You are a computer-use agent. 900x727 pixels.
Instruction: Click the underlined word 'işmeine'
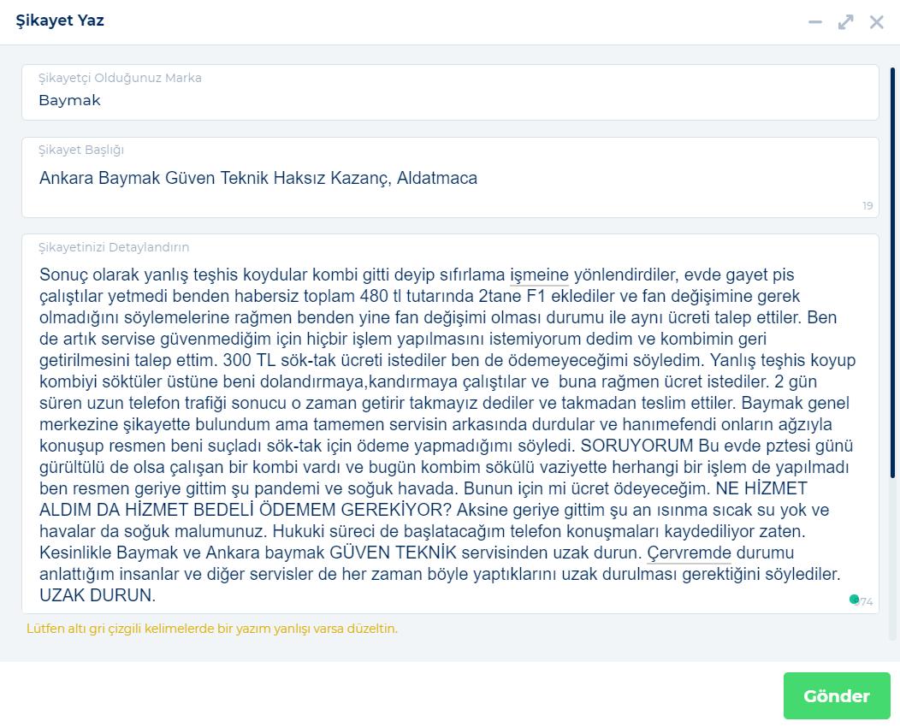[539, 275]
